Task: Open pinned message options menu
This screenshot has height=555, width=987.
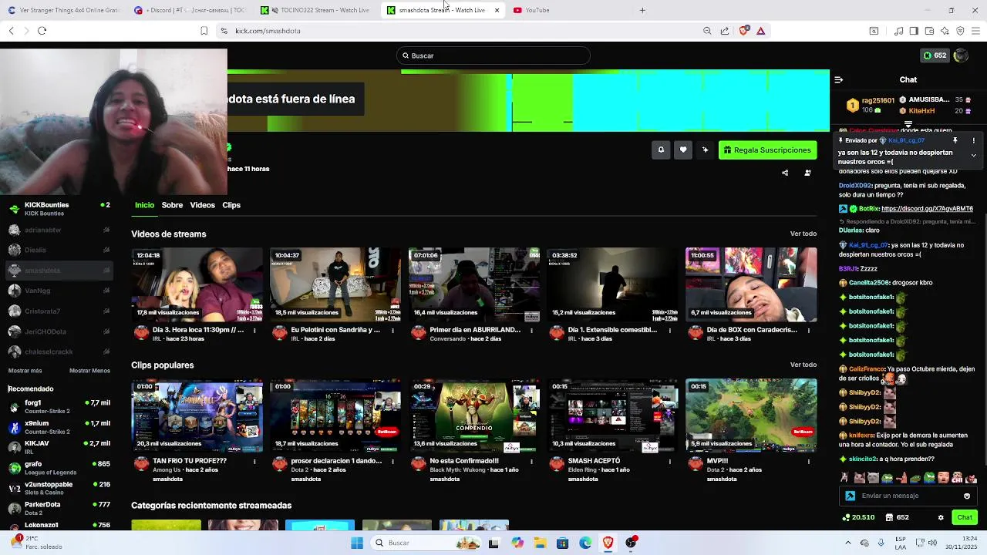Action: (973, 140)
